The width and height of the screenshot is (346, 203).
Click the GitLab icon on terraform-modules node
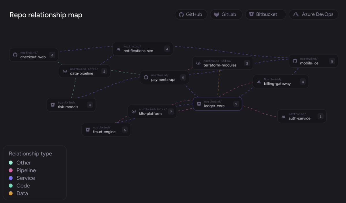point(198,63)
